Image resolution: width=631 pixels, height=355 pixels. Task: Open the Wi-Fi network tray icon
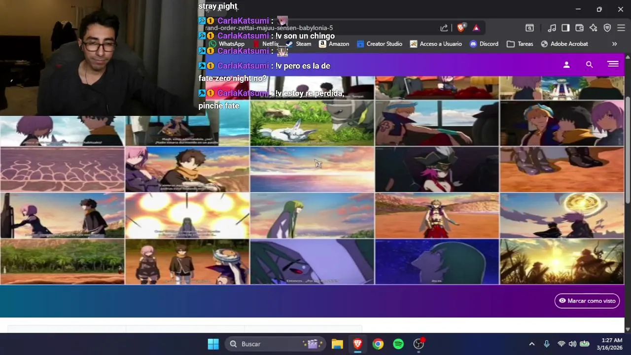point(561,344)
